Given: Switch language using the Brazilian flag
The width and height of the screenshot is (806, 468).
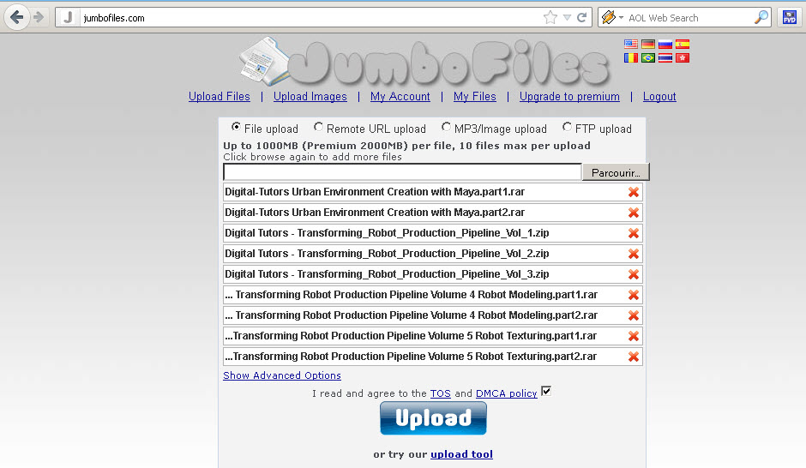Looking at the screenshot, I should pos(647,57).
